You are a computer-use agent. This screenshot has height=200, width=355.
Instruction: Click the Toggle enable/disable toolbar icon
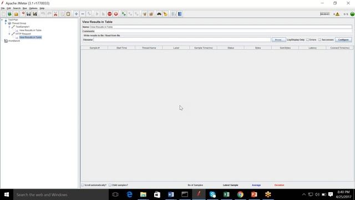click(x=89, y=14)
